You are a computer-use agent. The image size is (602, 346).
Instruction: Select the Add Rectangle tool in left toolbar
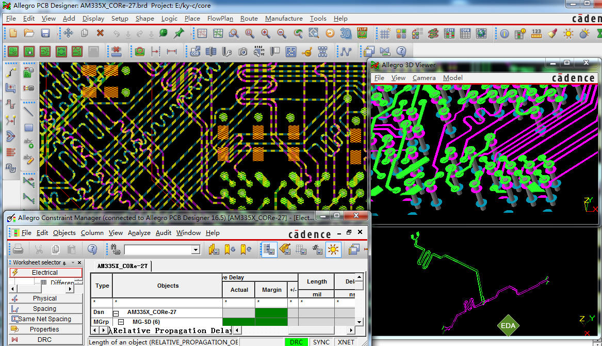pos(29,128)
